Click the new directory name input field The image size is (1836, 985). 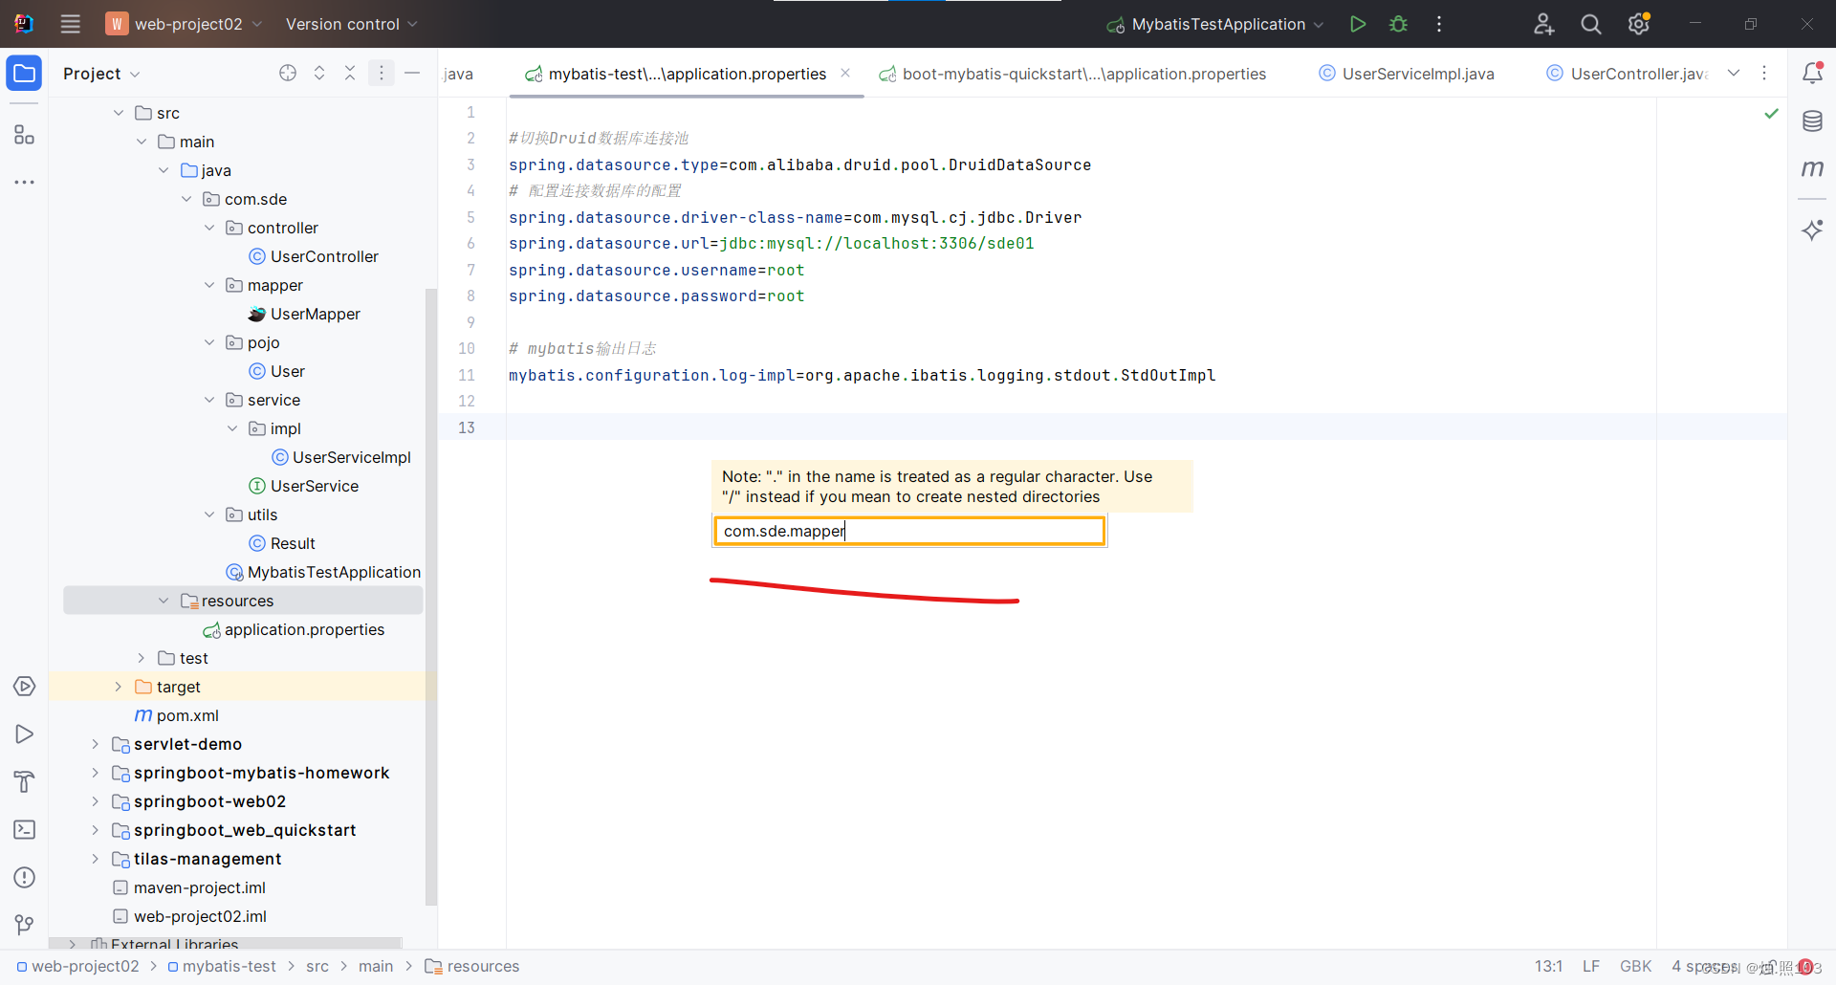(x=909, y=531)
